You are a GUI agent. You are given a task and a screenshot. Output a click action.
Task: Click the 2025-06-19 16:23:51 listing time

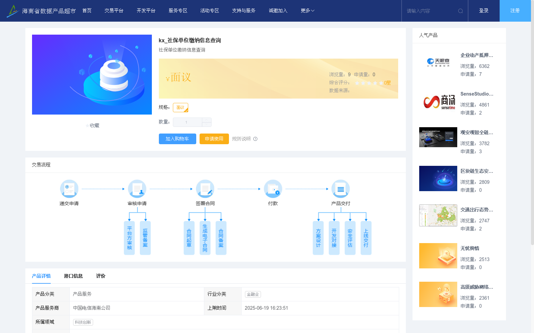point(266,308)
